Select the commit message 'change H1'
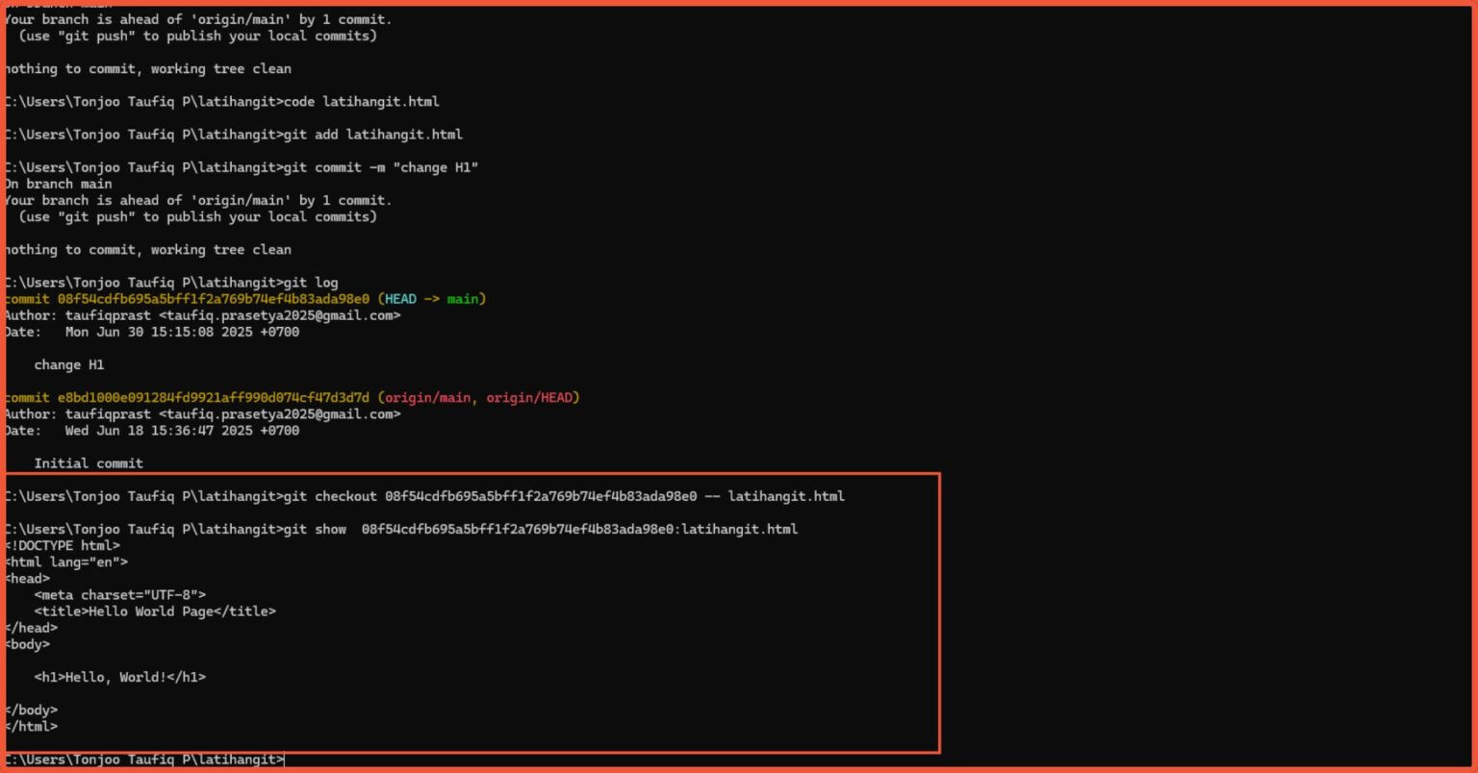Viewport: 1478px width, 773px height. point(67,364)
